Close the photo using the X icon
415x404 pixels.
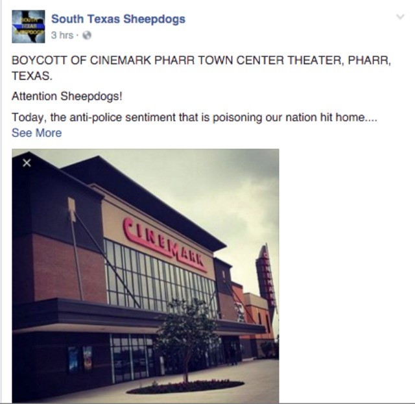point(27,163)
